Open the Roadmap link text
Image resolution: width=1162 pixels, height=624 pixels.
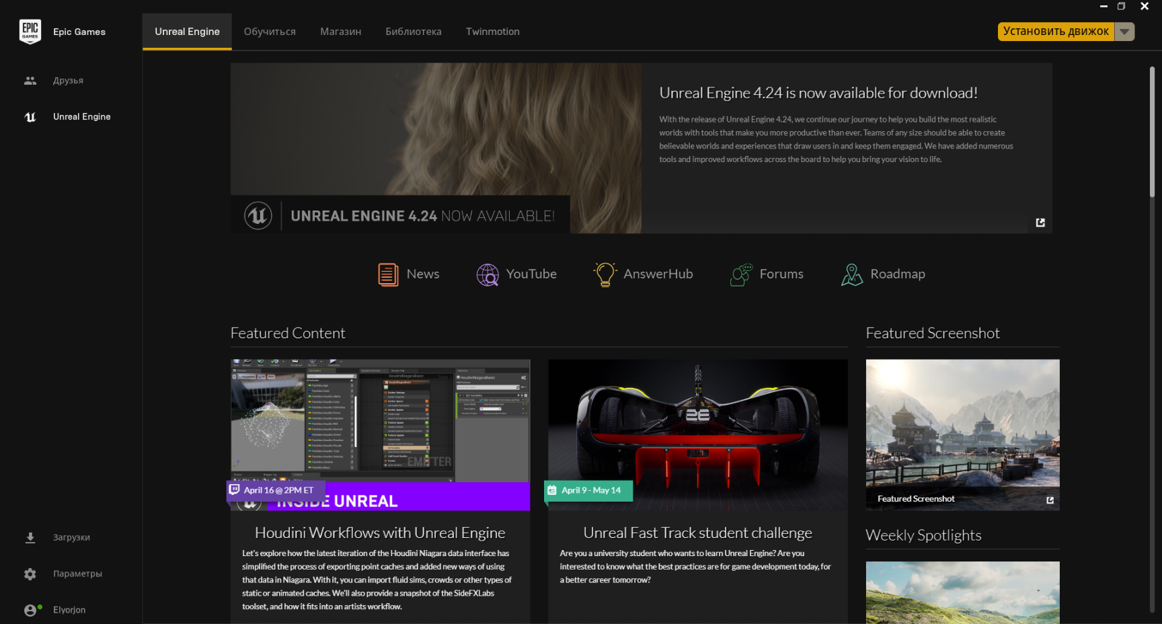click(898, 274)
